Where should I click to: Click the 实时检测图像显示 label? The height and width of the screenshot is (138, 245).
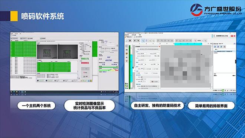pyautogui.click(x=89, y=103)
